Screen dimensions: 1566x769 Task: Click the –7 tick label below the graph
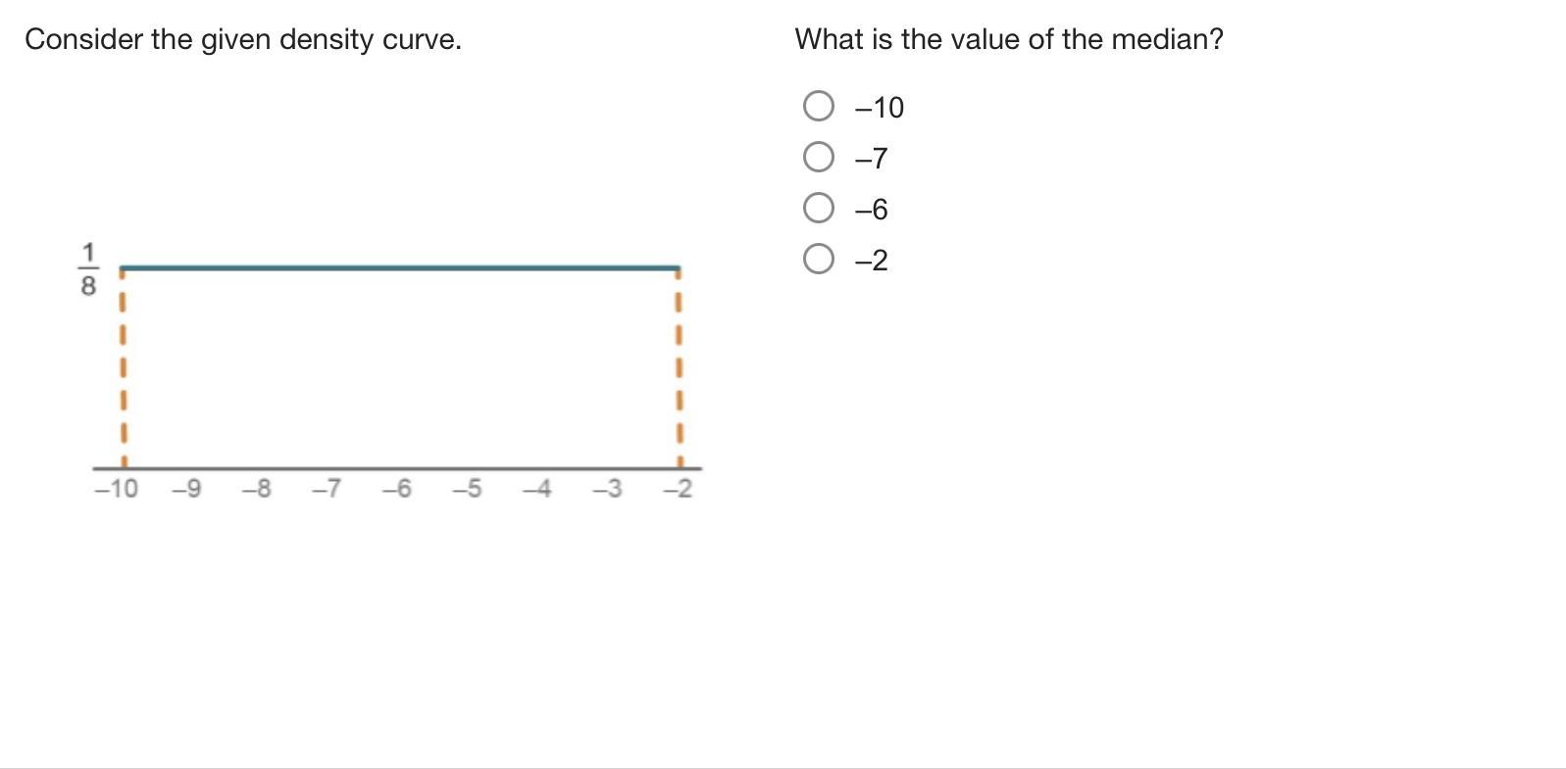coord(327,488)
